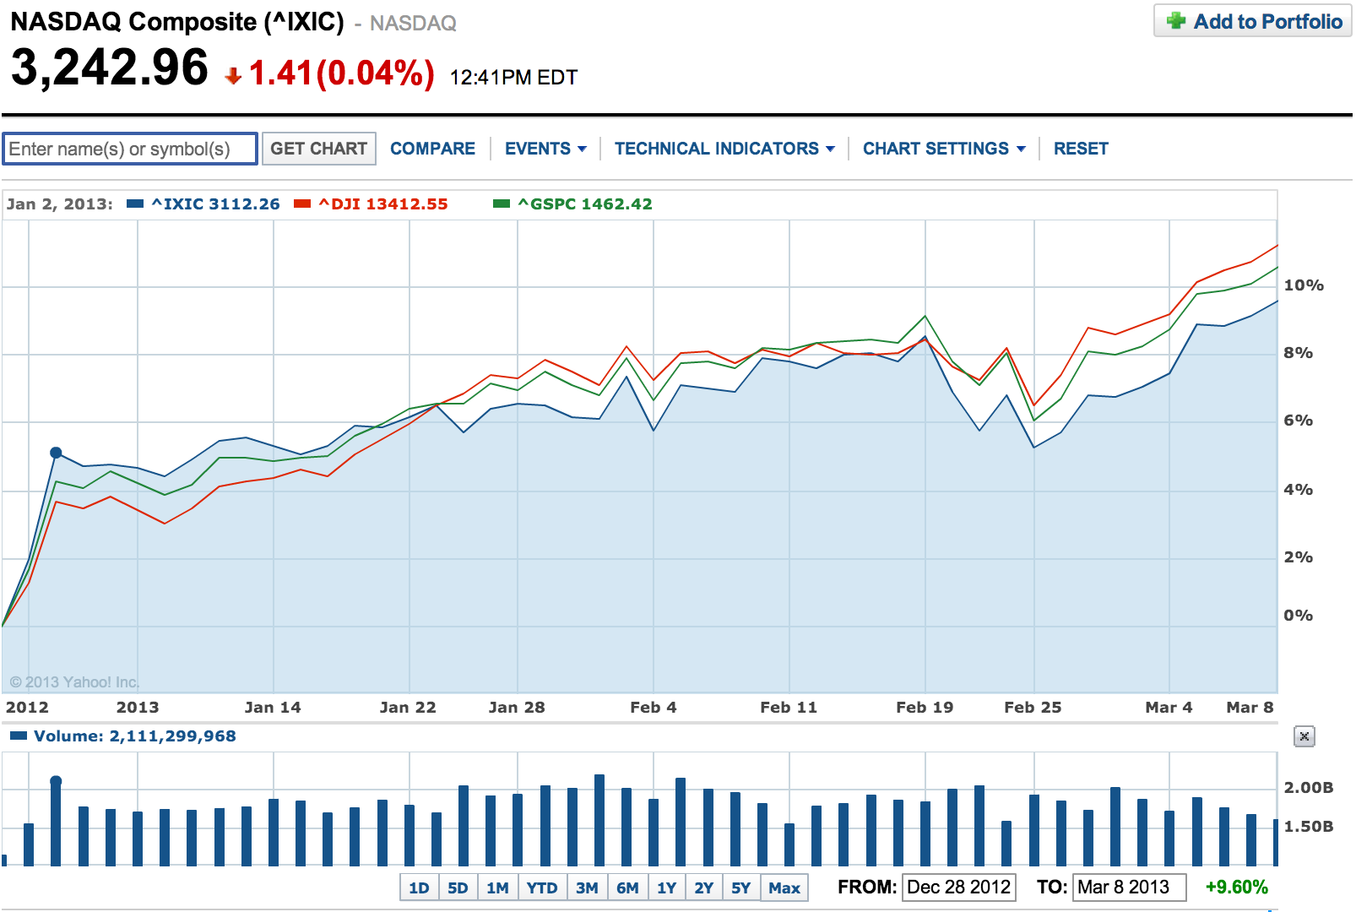Choose the 2Y time range
Image resolution: width=1356 pixels, height=912 pixels.
click(704, 888)
